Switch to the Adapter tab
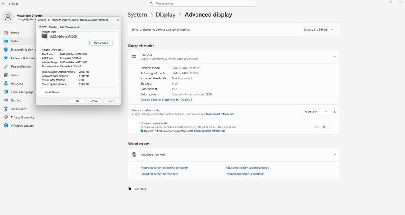Screen dimensions: 405x215 (43, 27)
